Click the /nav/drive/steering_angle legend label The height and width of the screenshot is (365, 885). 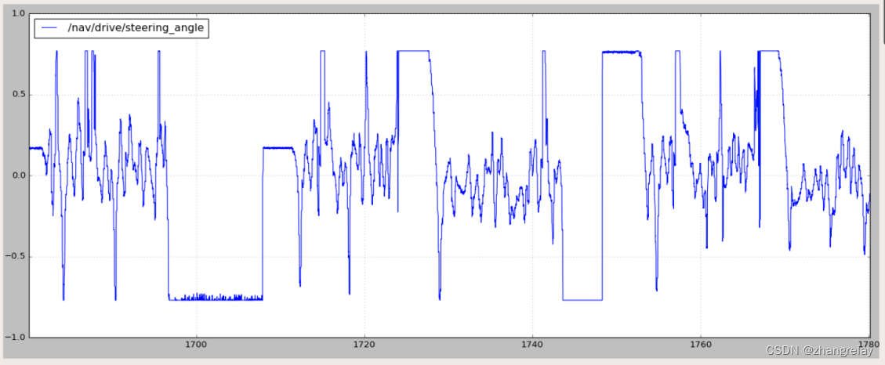coord(136,27)
